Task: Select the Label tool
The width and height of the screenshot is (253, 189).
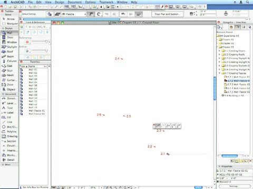Action: click(9, 113)
